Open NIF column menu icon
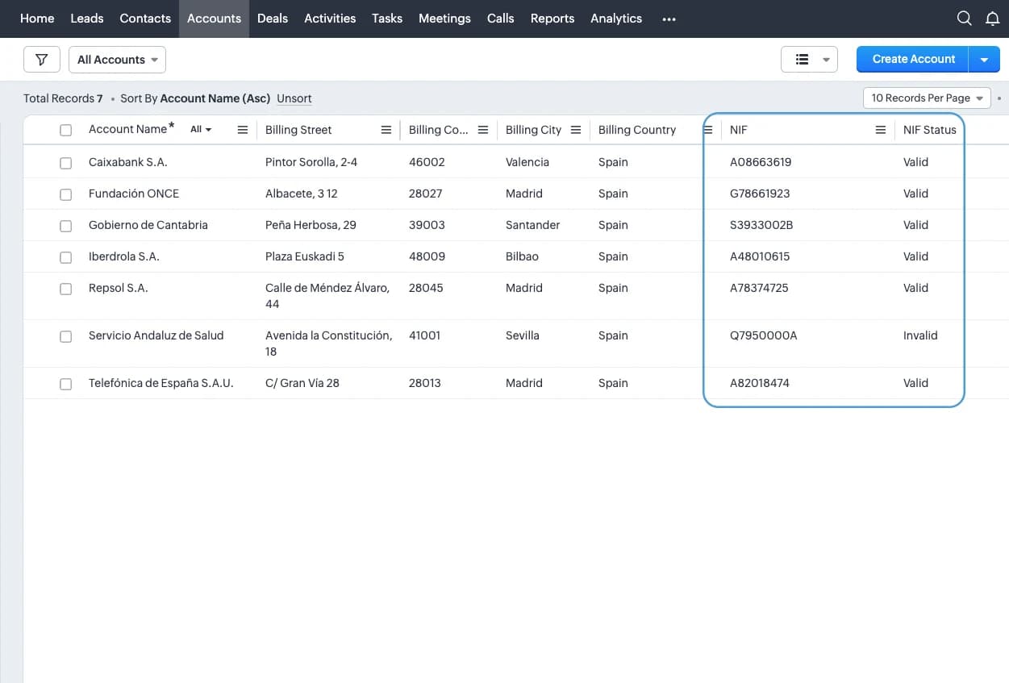 pyautogui.click(x=881, y=130)
